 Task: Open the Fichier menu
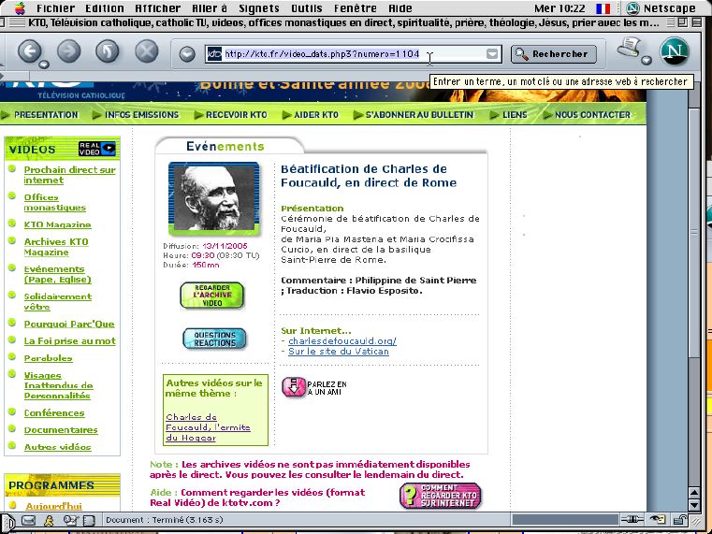pos(57,8)
